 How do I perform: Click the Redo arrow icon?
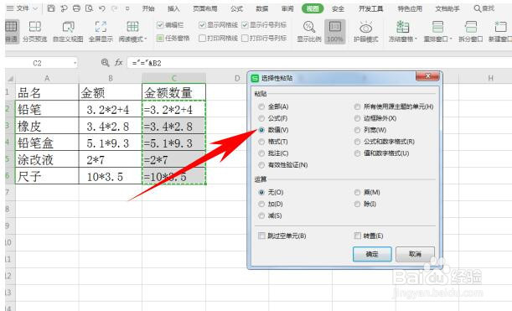(114, 8)
